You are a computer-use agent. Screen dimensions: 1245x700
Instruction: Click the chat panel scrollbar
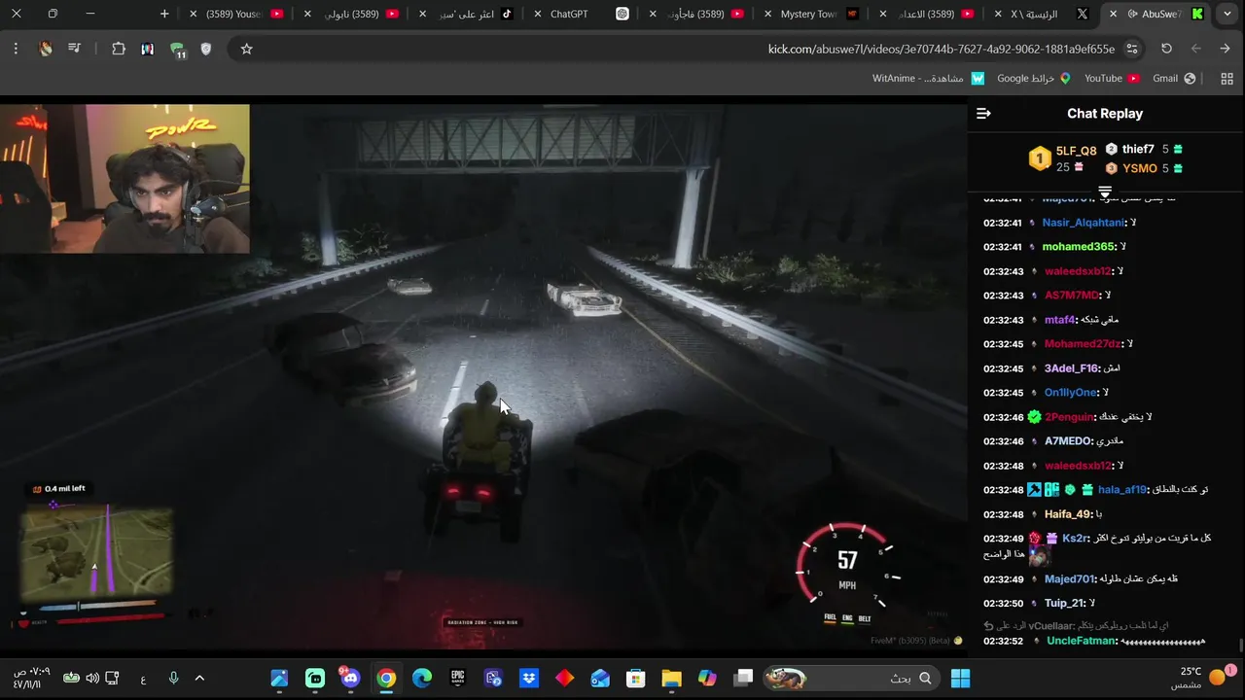pyautogui.click(x=1241, y=646)
